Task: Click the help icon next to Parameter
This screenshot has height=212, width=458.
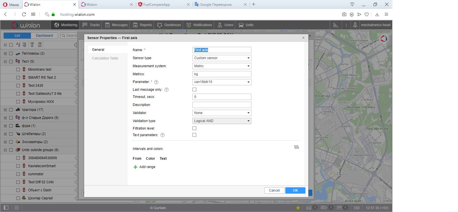Action: 156,82
